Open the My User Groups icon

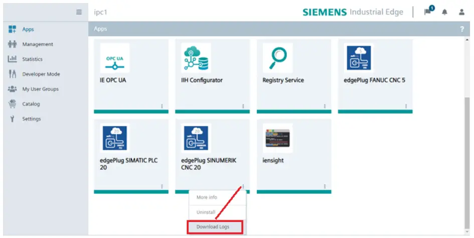coord(12,89)
